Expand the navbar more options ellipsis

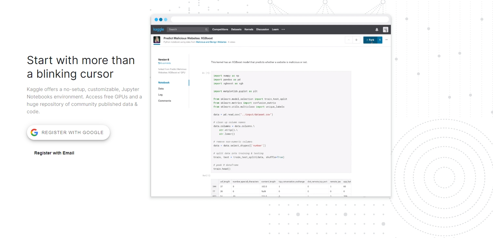[x=283, y=29]
